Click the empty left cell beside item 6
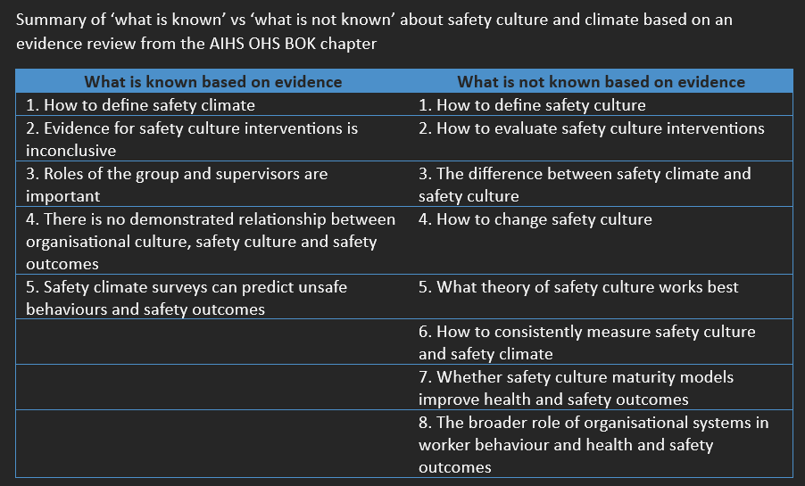Viewport: 805px width, 486px height. 212,342
